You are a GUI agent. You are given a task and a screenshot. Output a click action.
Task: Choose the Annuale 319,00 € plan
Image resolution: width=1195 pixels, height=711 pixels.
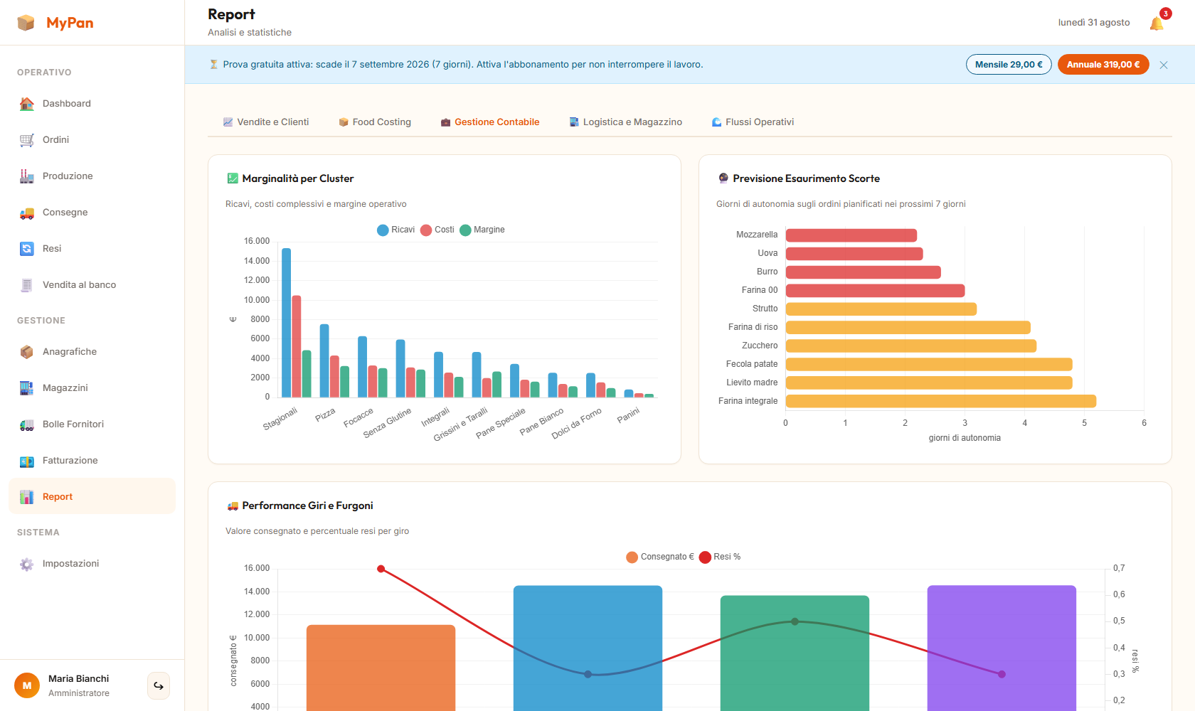pos(1103,65)
